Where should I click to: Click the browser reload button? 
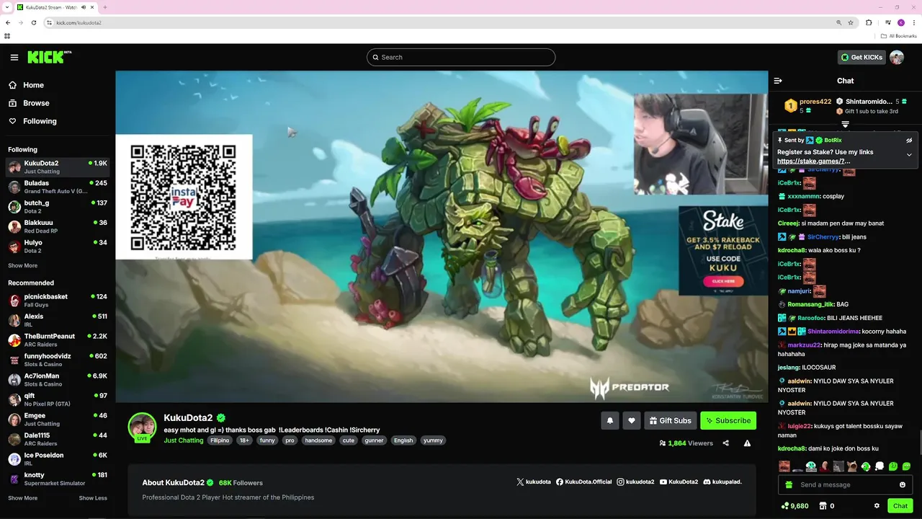(33, 22)
